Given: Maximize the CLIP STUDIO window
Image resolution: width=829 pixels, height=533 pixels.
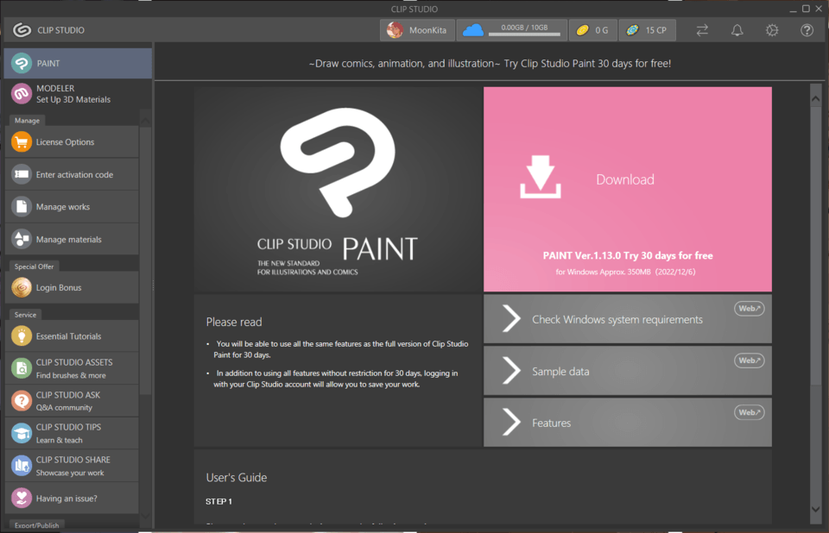Looking at the screenshot, I should coord(806,9).
